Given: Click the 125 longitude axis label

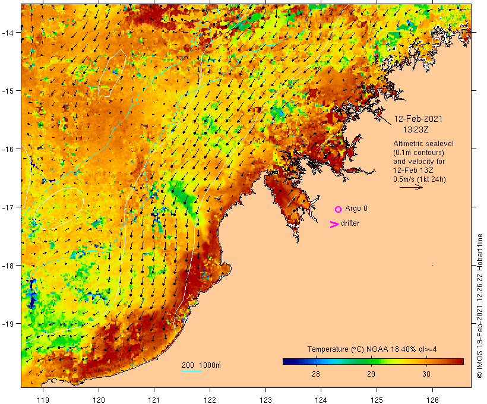Looking at the screenshot, I should (377, 400).
